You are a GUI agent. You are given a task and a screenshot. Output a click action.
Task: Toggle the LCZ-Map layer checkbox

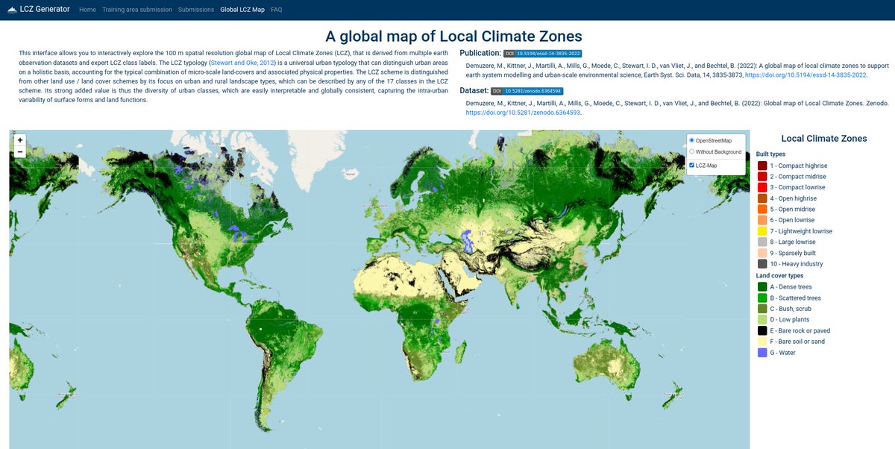(691, 165)
